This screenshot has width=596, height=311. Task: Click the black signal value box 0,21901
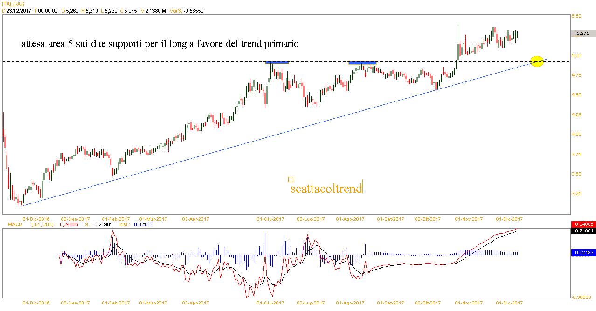click(x=583, y=231)
